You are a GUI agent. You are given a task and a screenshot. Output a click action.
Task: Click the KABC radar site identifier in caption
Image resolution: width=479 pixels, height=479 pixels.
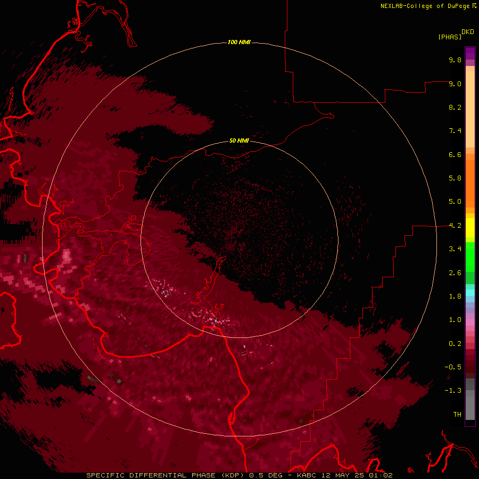pos(307,475)
